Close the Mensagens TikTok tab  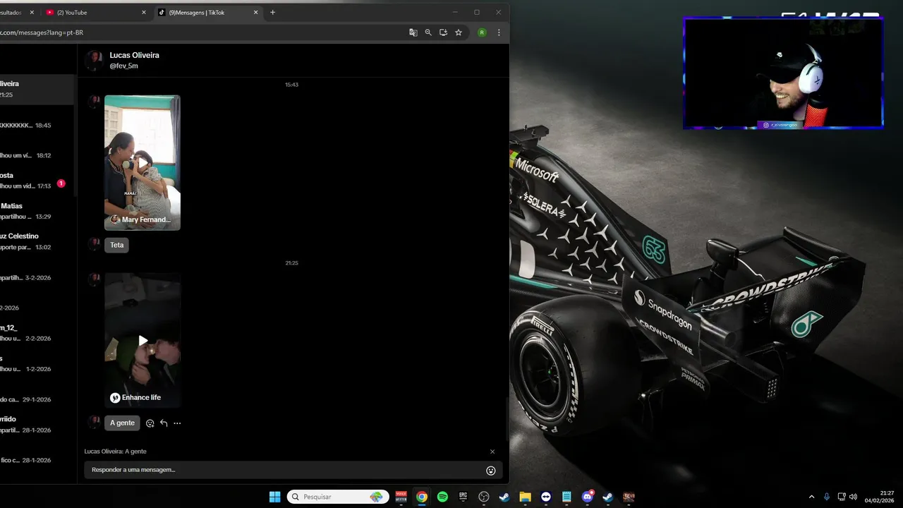pos(255,12)
